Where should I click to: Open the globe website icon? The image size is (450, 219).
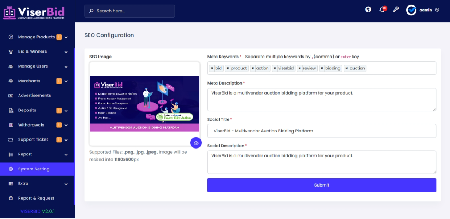(368, 9)
